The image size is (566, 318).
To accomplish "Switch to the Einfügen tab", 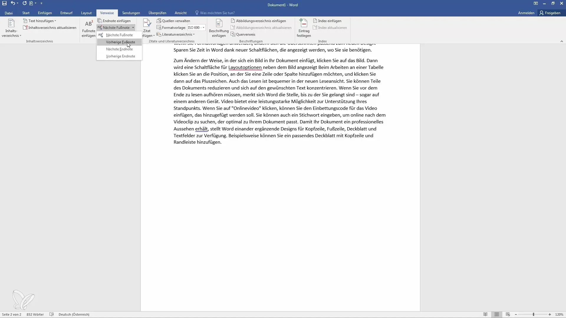I will click(45, 13).
